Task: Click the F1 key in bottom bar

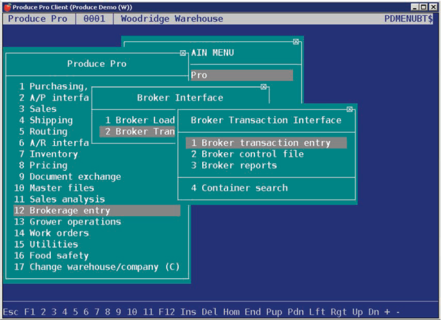Action: 29,312
